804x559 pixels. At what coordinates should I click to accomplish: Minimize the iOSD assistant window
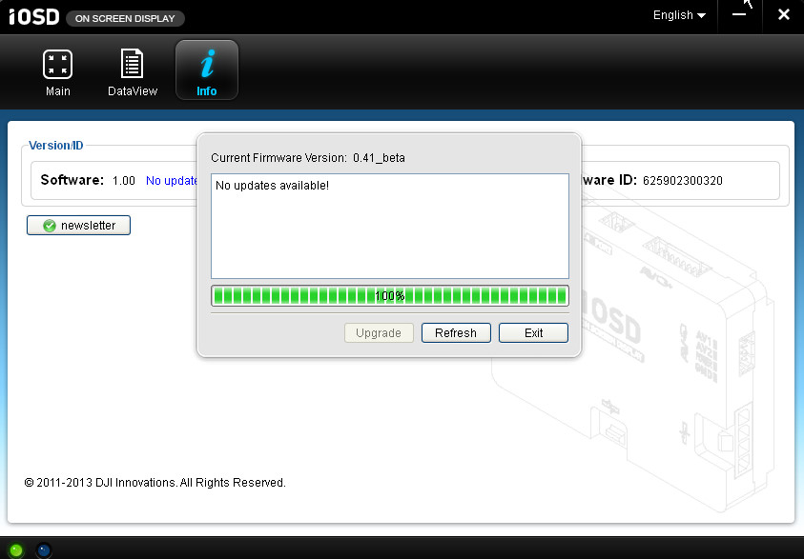pos(740,15)
